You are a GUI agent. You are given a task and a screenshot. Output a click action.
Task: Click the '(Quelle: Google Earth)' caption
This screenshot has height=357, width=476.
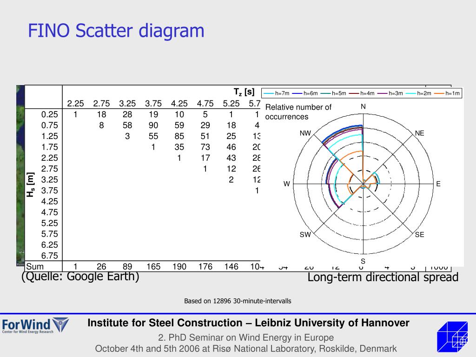(80, 277)
